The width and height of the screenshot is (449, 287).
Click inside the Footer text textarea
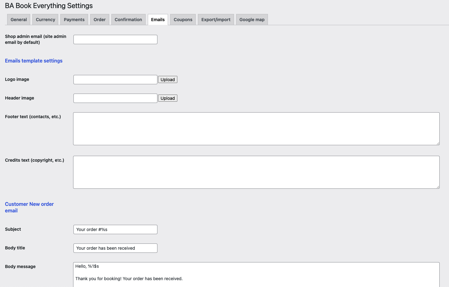tap(256, 129)
